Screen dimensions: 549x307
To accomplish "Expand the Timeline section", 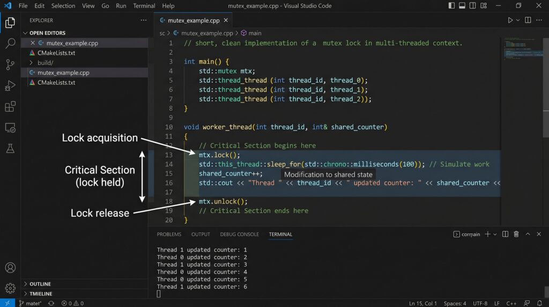I will [84, 294].
